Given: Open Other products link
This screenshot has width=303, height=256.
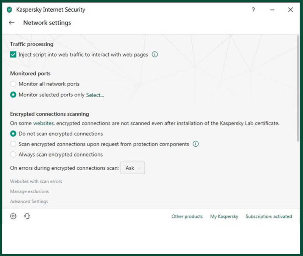Looking at the screenshot, I should [187, 216].
